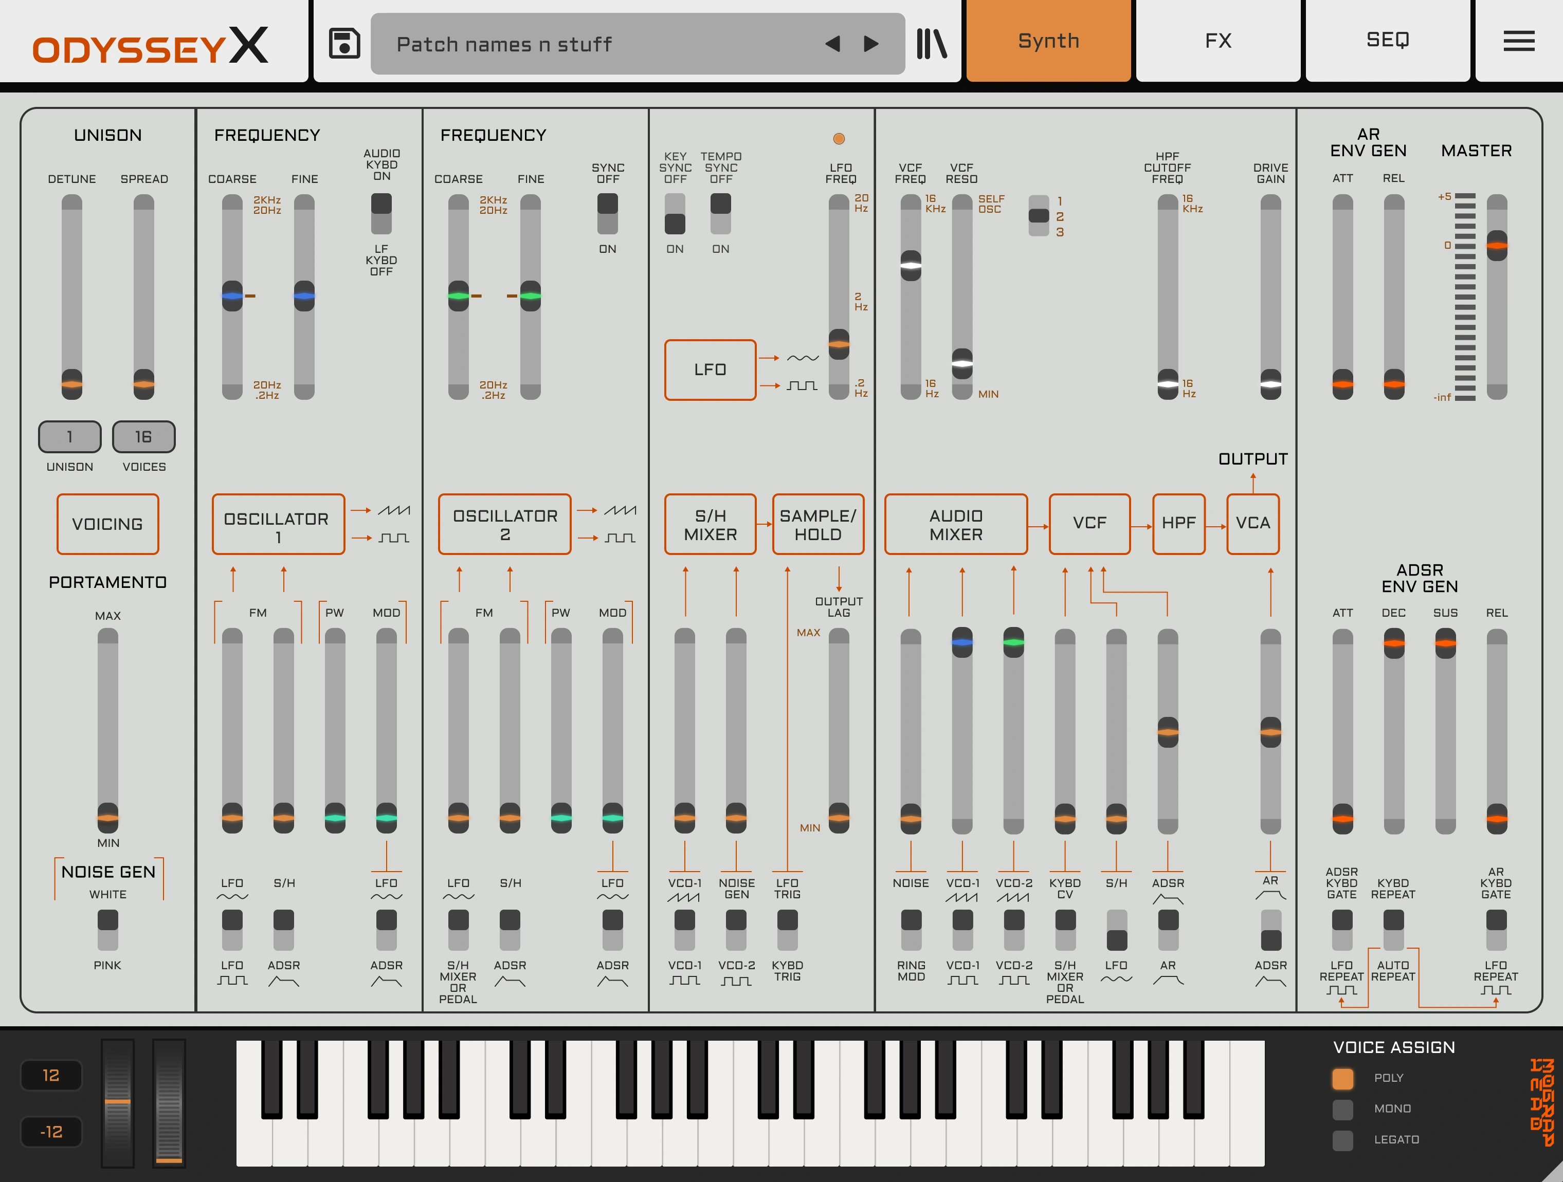
Task: Toggle the Oscillator 2 Sync switch
Action: [x=608, y=213]
